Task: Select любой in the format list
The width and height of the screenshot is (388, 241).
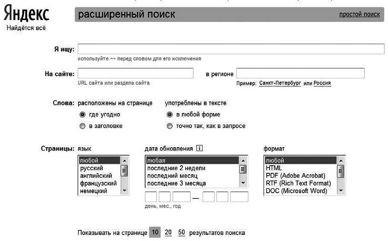Action: pos(301,160)
